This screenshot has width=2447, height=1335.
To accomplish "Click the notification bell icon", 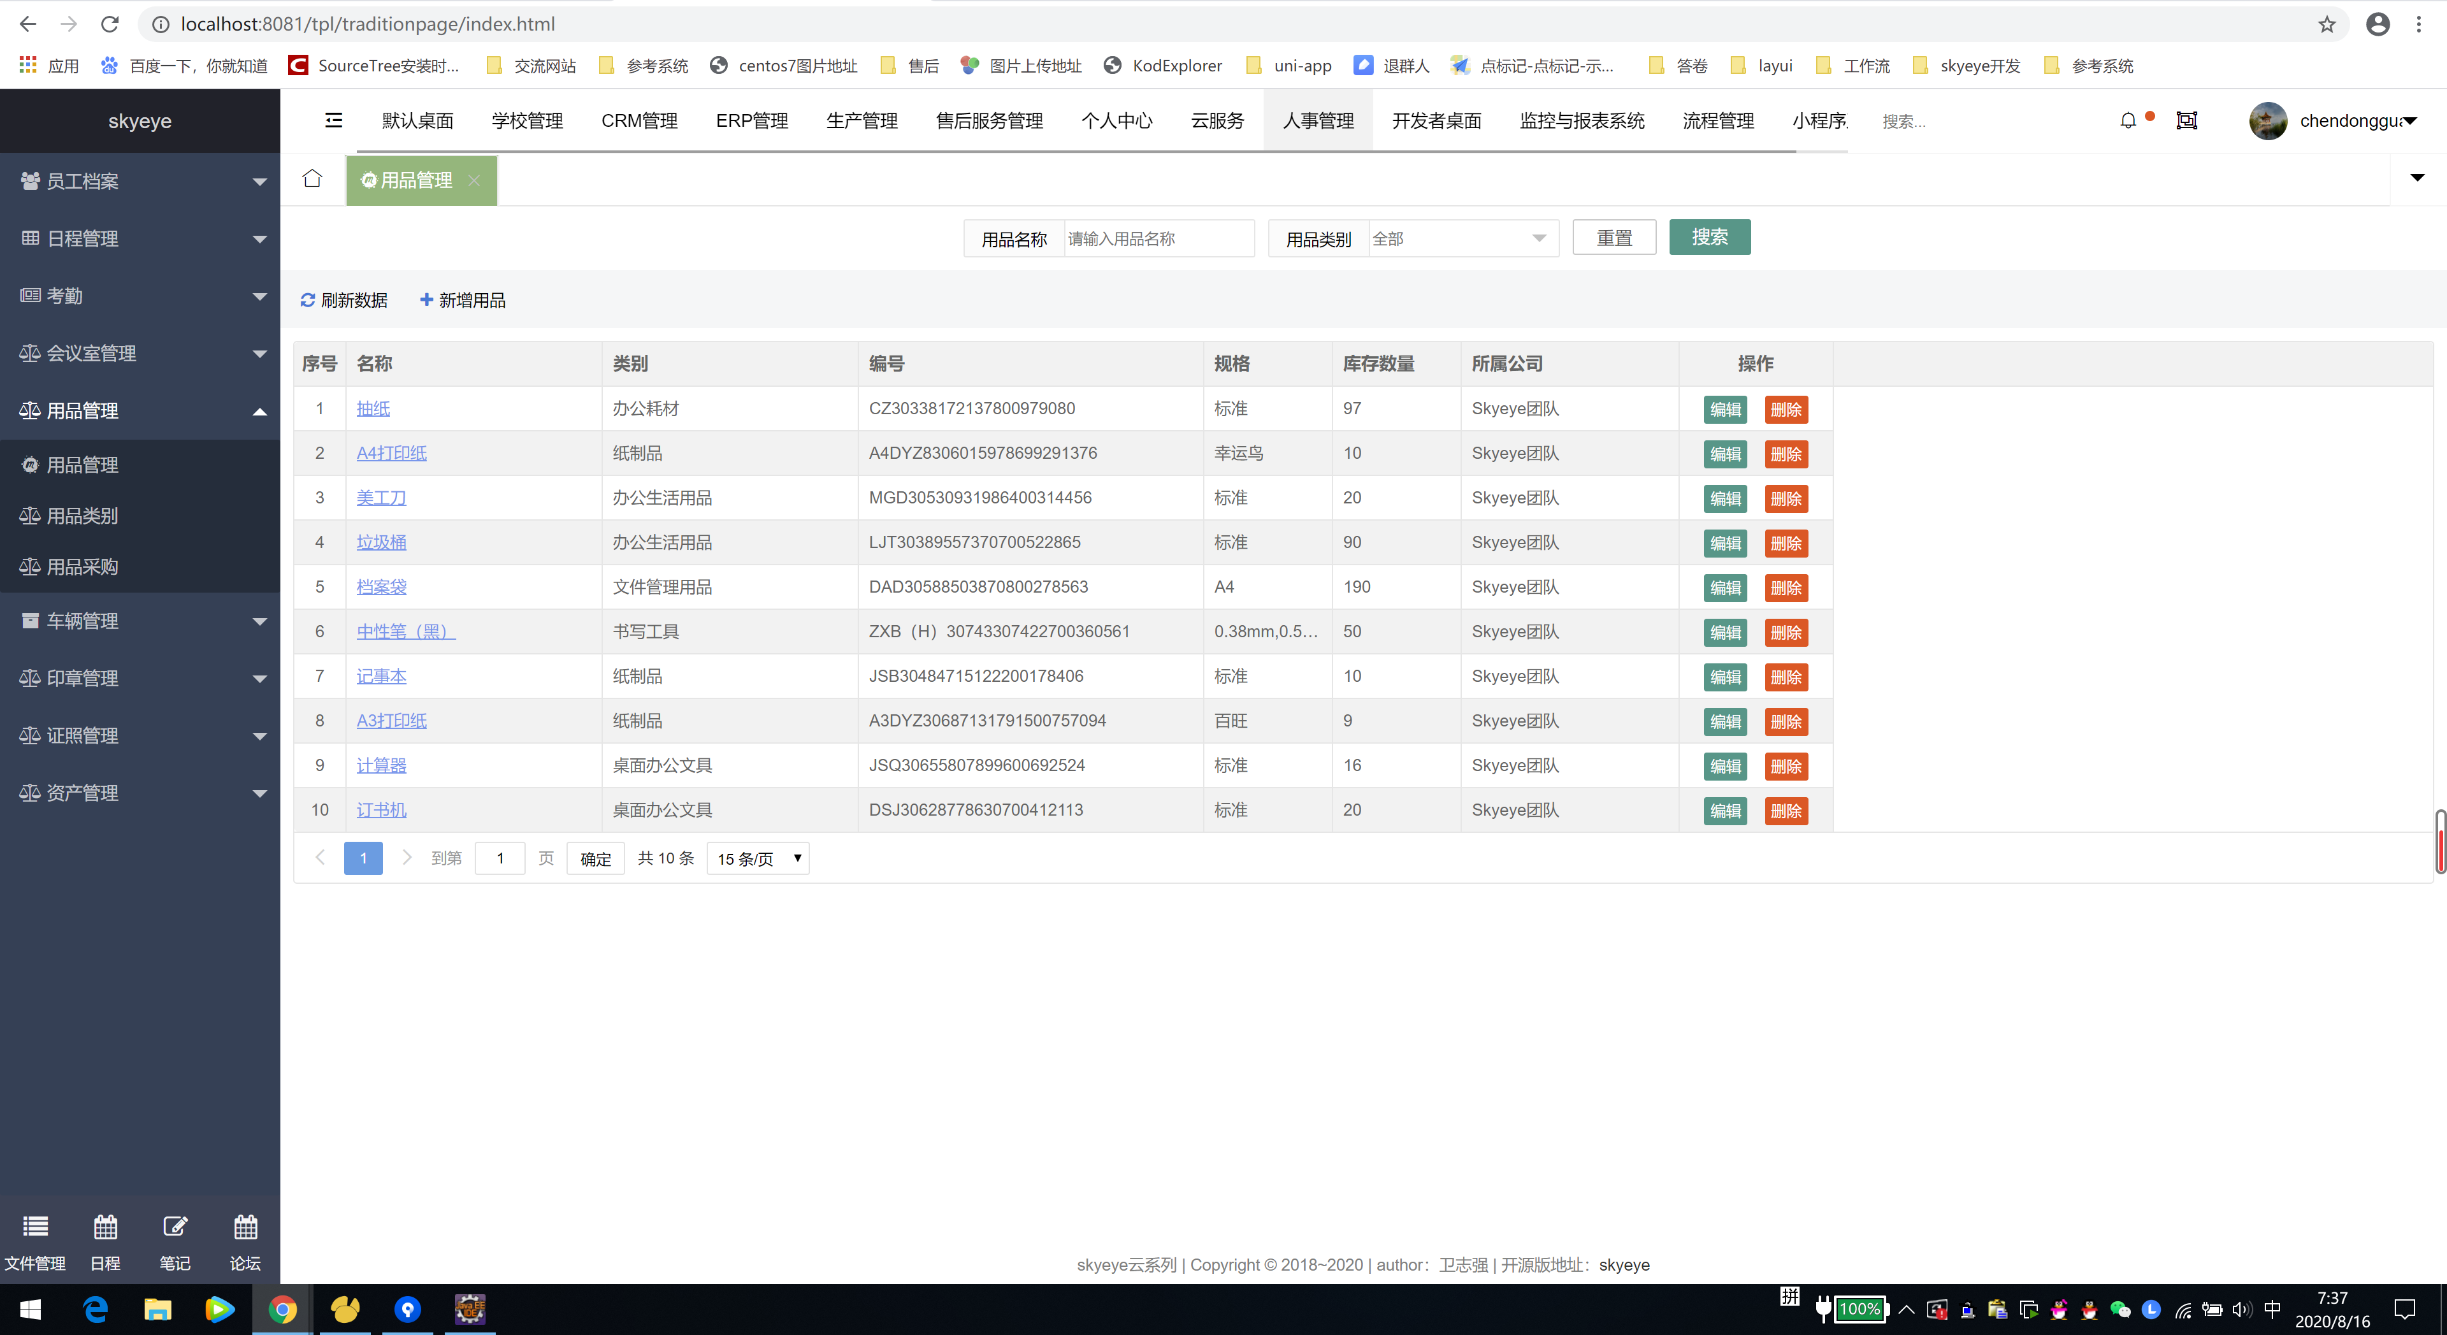I will click(2128, 120).
